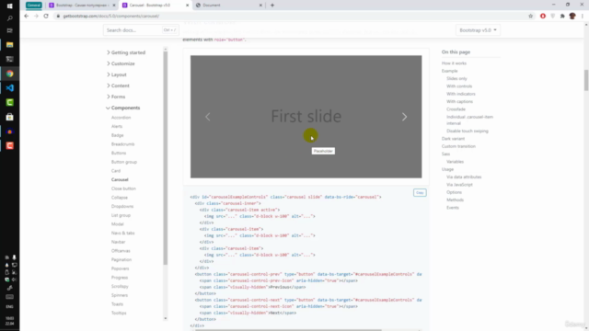
Task: Open Close button docs page
Action: pos(123,188)
